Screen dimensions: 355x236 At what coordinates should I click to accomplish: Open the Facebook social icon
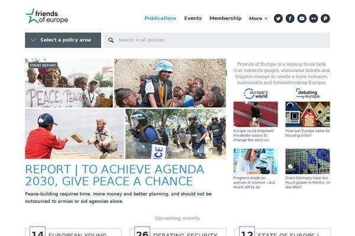click(x=290, y=18)
